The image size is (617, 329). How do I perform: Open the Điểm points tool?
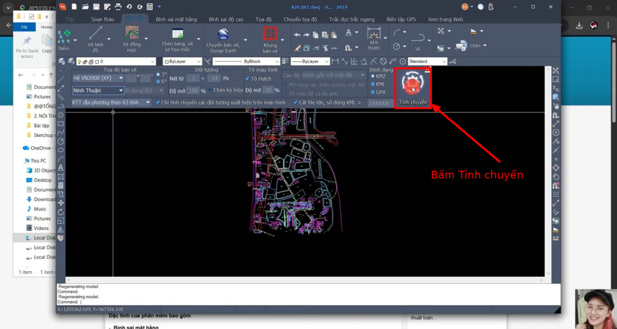(64, 40)
